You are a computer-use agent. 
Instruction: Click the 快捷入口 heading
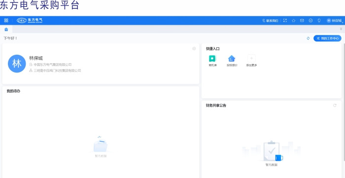pos(213,49)
